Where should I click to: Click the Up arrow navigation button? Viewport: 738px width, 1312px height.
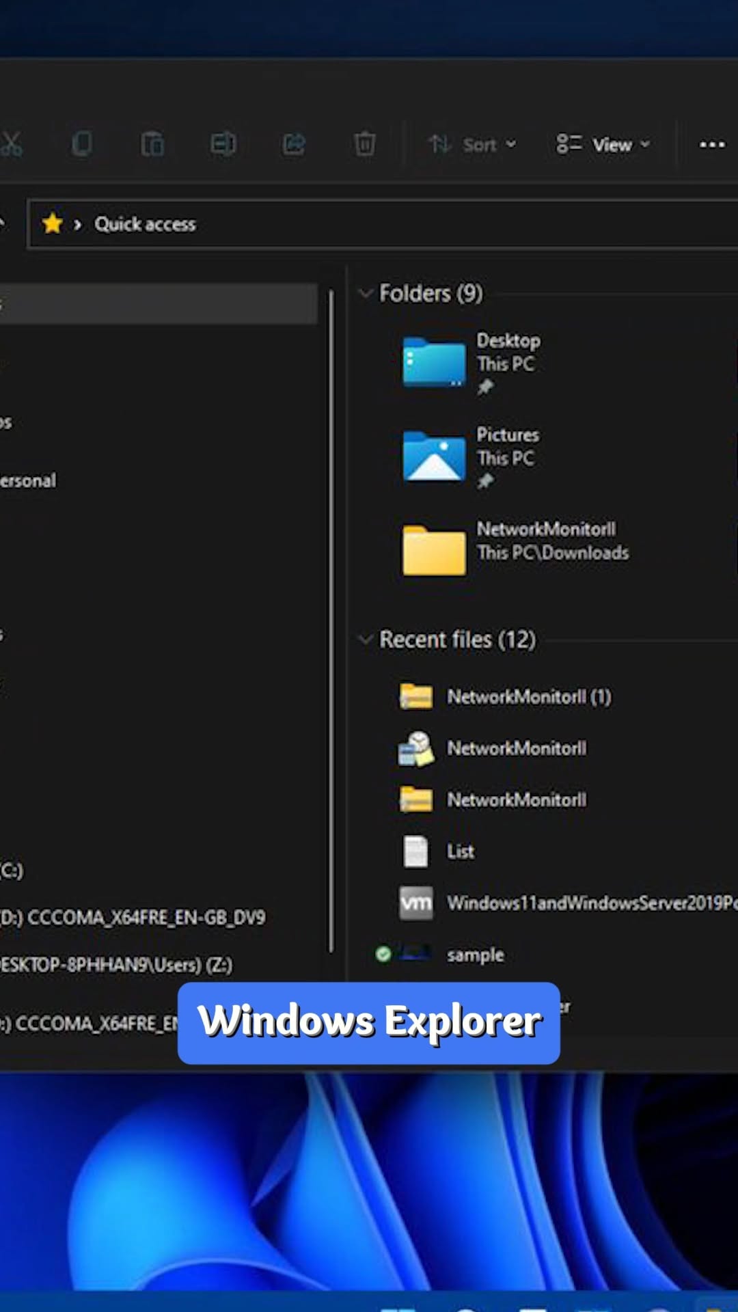tap(2, 223)
